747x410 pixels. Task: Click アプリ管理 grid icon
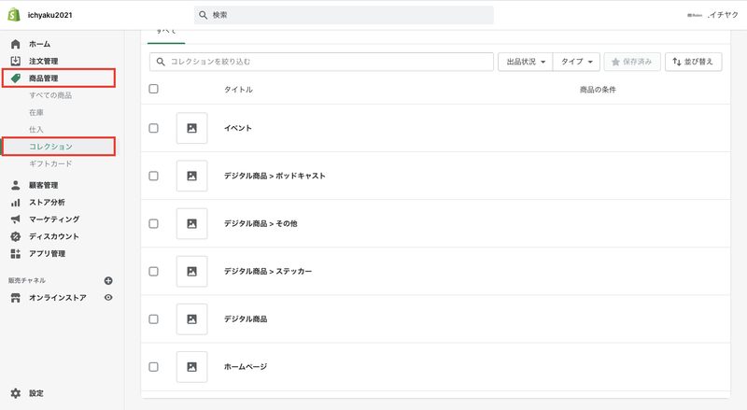(16, 254)
